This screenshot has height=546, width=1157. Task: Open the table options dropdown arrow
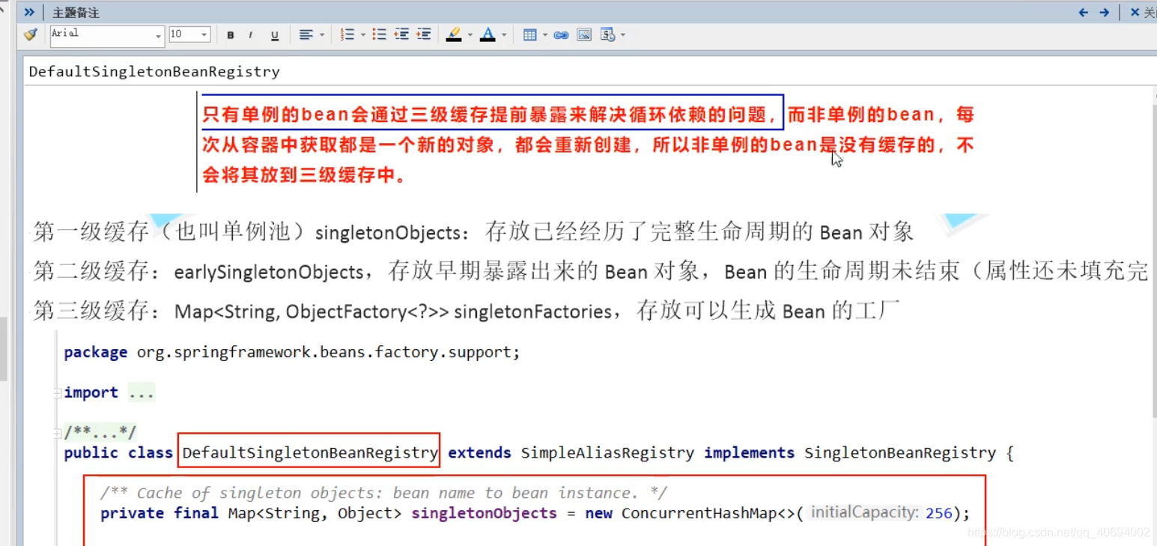click(x=545, y=34)
